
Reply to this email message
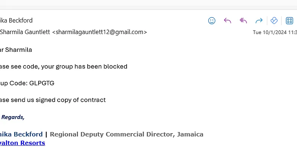coord(228,21)
